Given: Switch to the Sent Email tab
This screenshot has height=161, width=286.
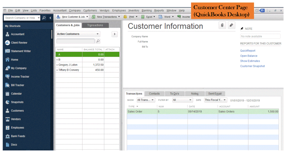Looking at the screenshot, I should (x=215, y=94).
